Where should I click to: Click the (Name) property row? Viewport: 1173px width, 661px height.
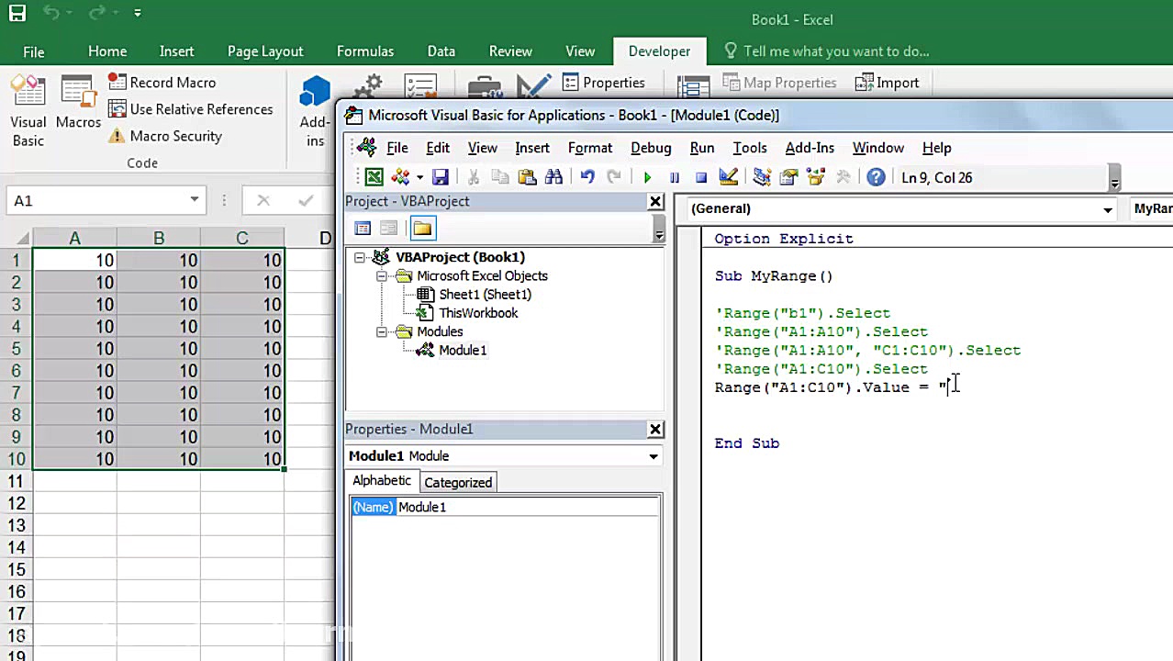pos(505,507)
